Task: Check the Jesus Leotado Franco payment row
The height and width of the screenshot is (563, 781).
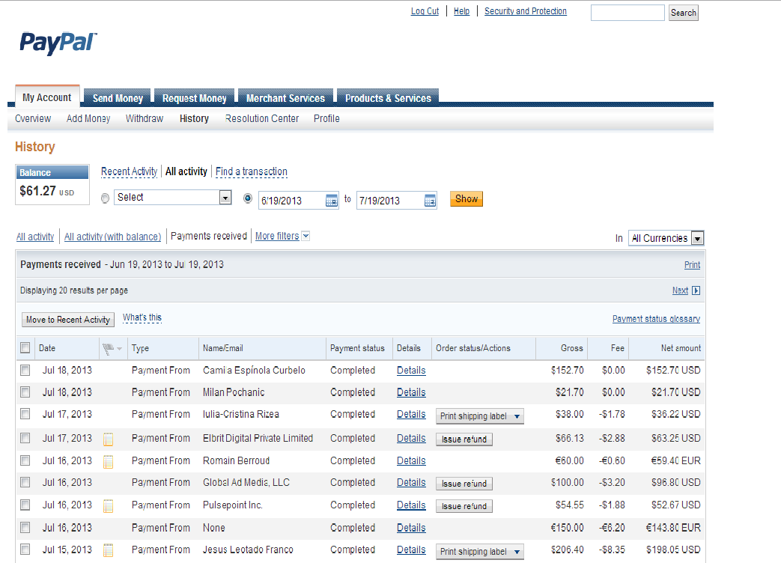Action: (25, 549)
